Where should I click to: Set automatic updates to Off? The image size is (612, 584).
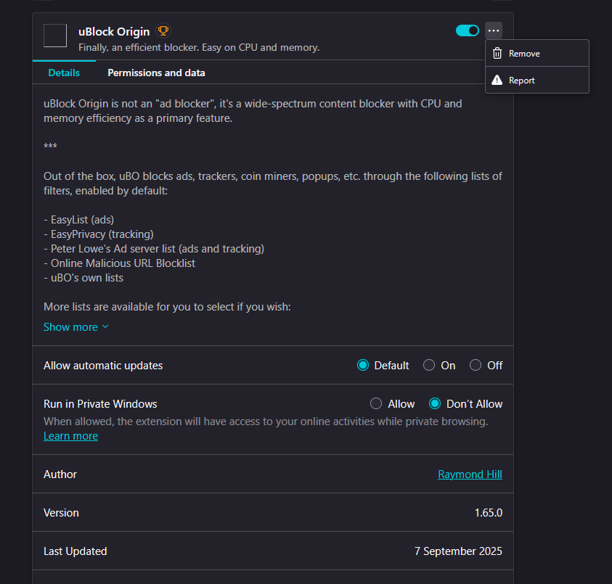point(476,366)
